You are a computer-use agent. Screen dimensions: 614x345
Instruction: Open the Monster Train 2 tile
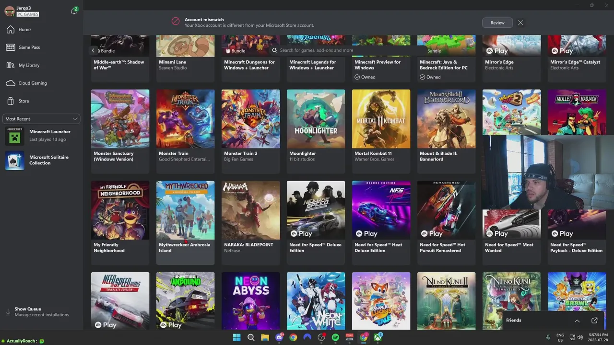pos(250,131)
